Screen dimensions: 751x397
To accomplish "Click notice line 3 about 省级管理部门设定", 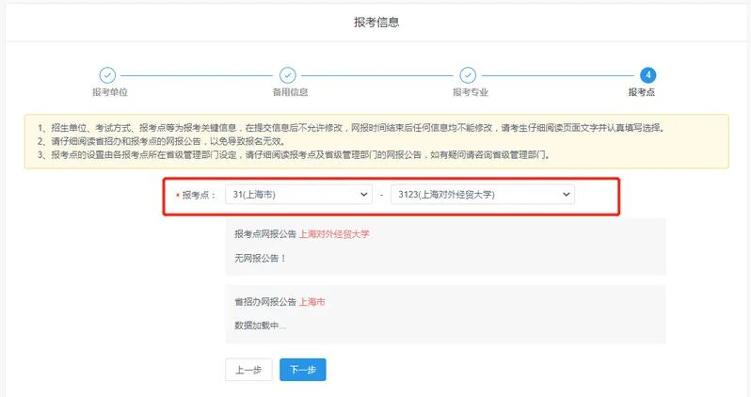I will click(294, 154).
